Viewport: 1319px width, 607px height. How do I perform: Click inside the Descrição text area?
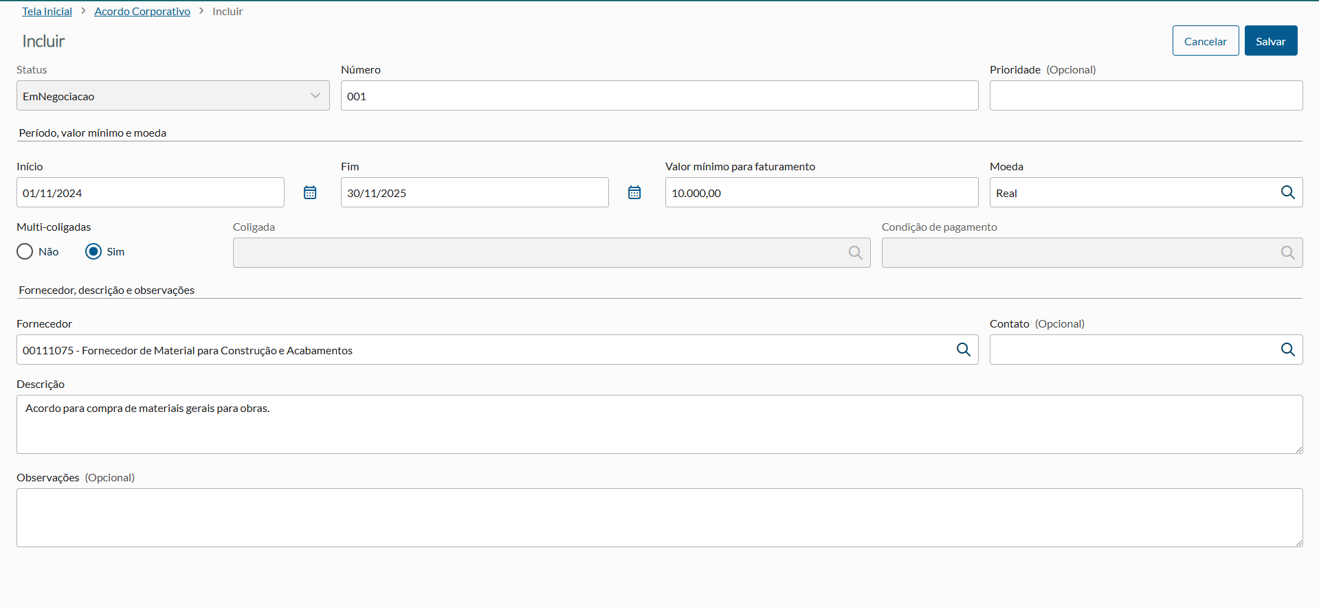coord(659,424)
